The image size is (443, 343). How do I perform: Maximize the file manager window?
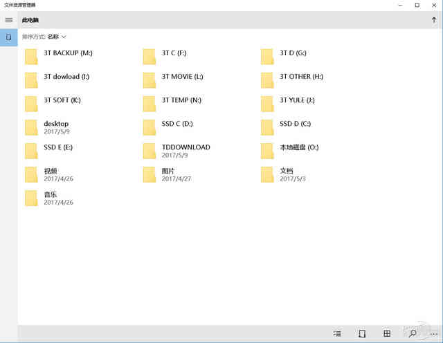pyautogui.click(x=417, y=5)
